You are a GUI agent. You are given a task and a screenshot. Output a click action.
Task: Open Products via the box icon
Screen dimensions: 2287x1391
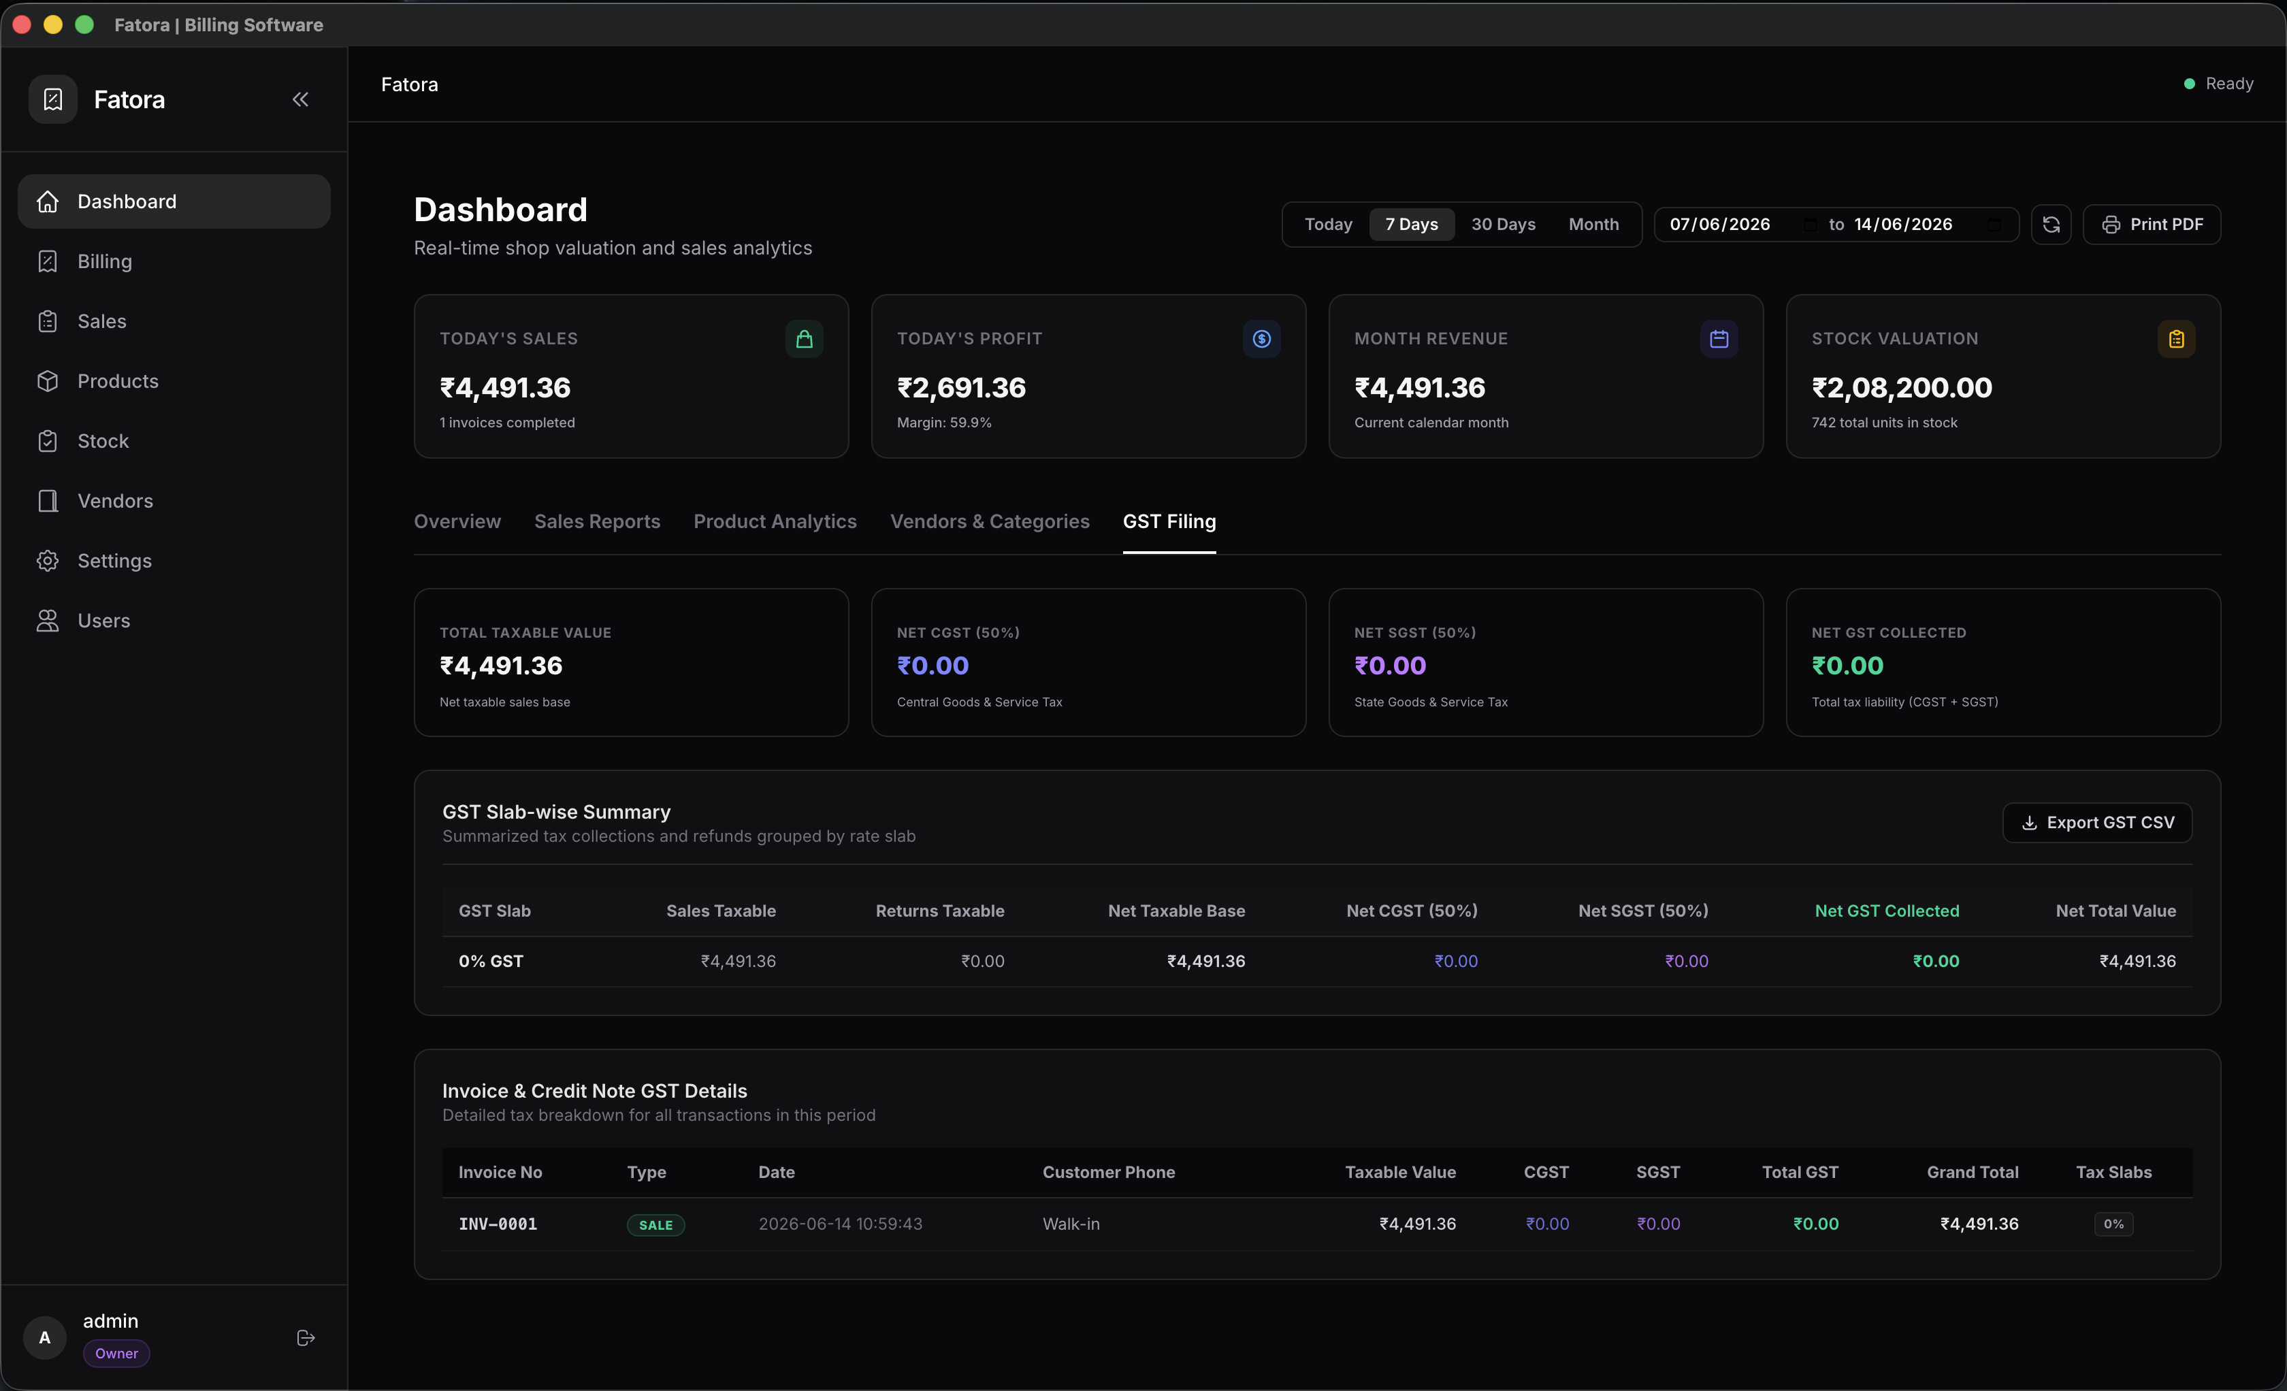pos(48,381)
